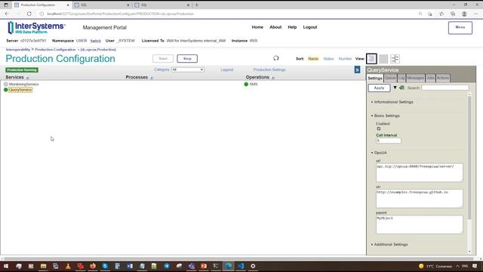Open Skype from the taskbar
Image resolution: width=483 pixels, height=272 pixels.
pos(105,266)
